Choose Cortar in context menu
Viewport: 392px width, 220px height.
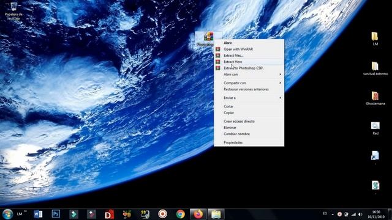pos(249,106)
